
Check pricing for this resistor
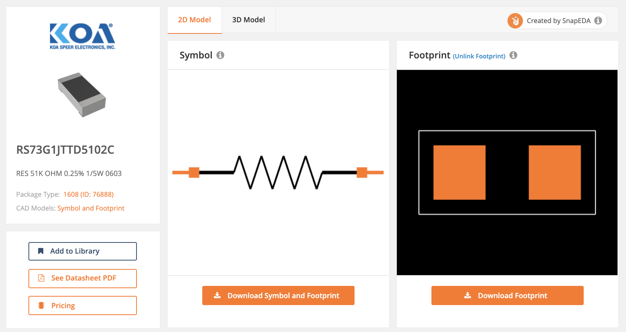[82, 305]
